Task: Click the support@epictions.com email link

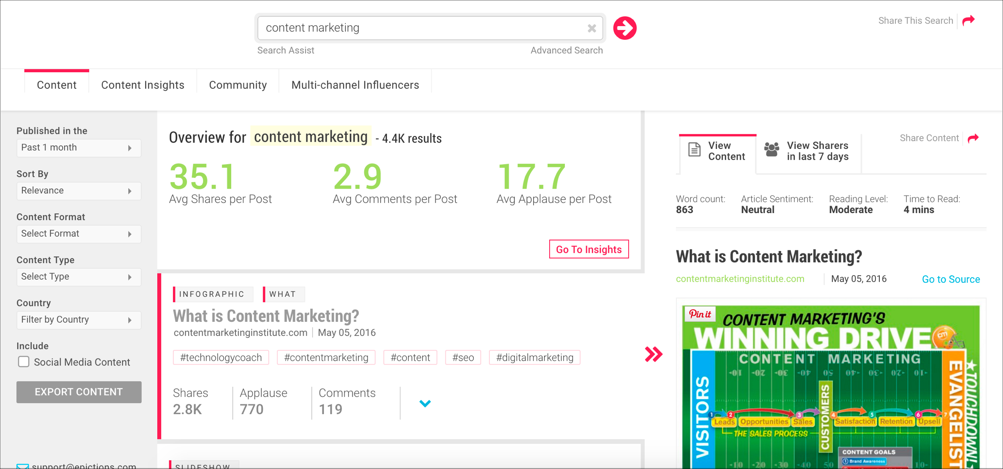Action: [84, 466]
